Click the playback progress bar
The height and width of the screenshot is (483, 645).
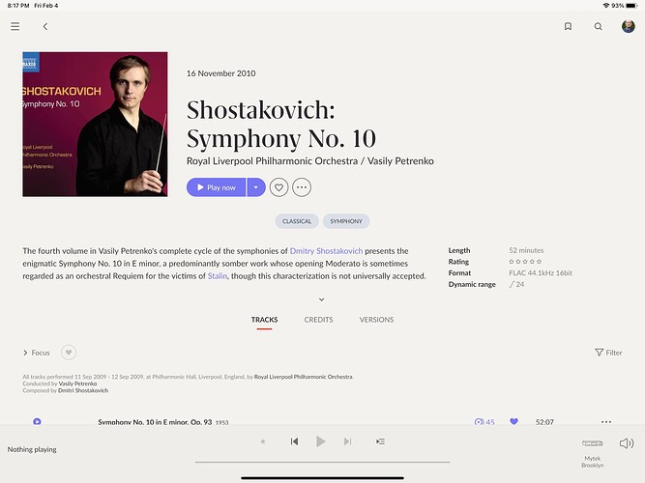323,462
